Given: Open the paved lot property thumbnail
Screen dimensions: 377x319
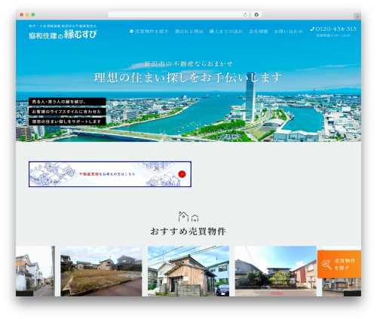Looking at the screenshot, I should [x=276, y=271].
